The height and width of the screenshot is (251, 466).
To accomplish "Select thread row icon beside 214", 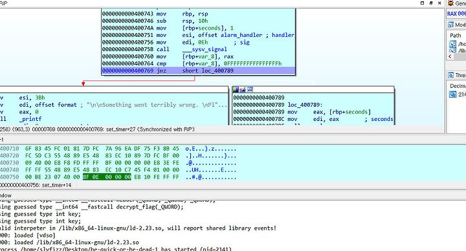I will (x=452, y=94).
